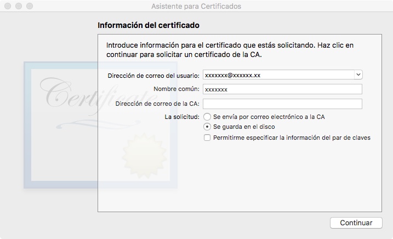Click the Continuar button
The image size is (393, 239).
pyautogui.click(x=356, y=223)
